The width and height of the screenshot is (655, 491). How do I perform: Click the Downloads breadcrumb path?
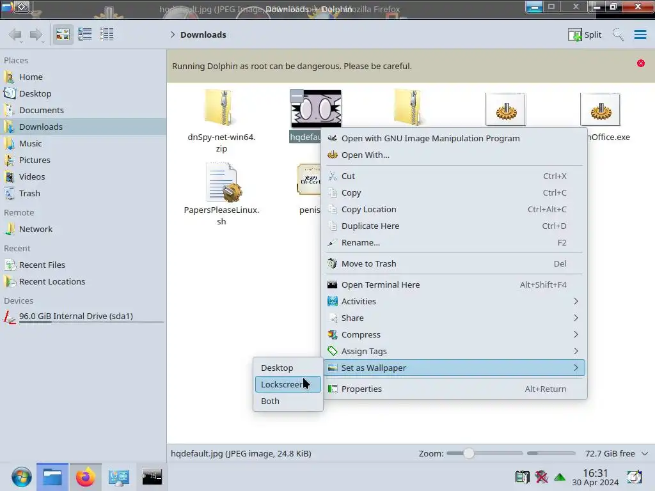coord(203,35)
